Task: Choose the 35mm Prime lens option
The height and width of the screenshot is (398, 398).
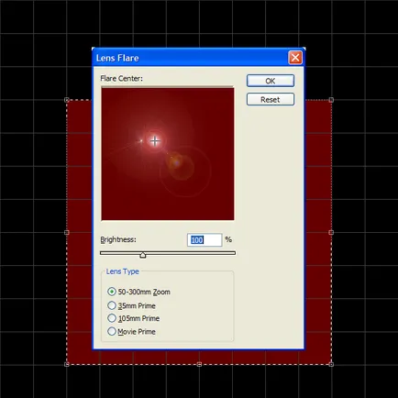Action: 112,305
